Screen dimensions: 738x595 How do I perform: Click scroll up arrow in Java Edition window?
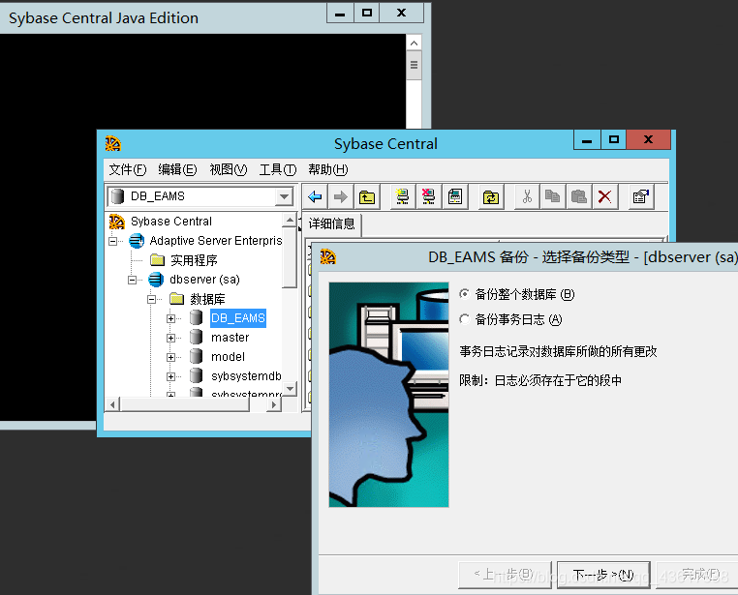414,44
